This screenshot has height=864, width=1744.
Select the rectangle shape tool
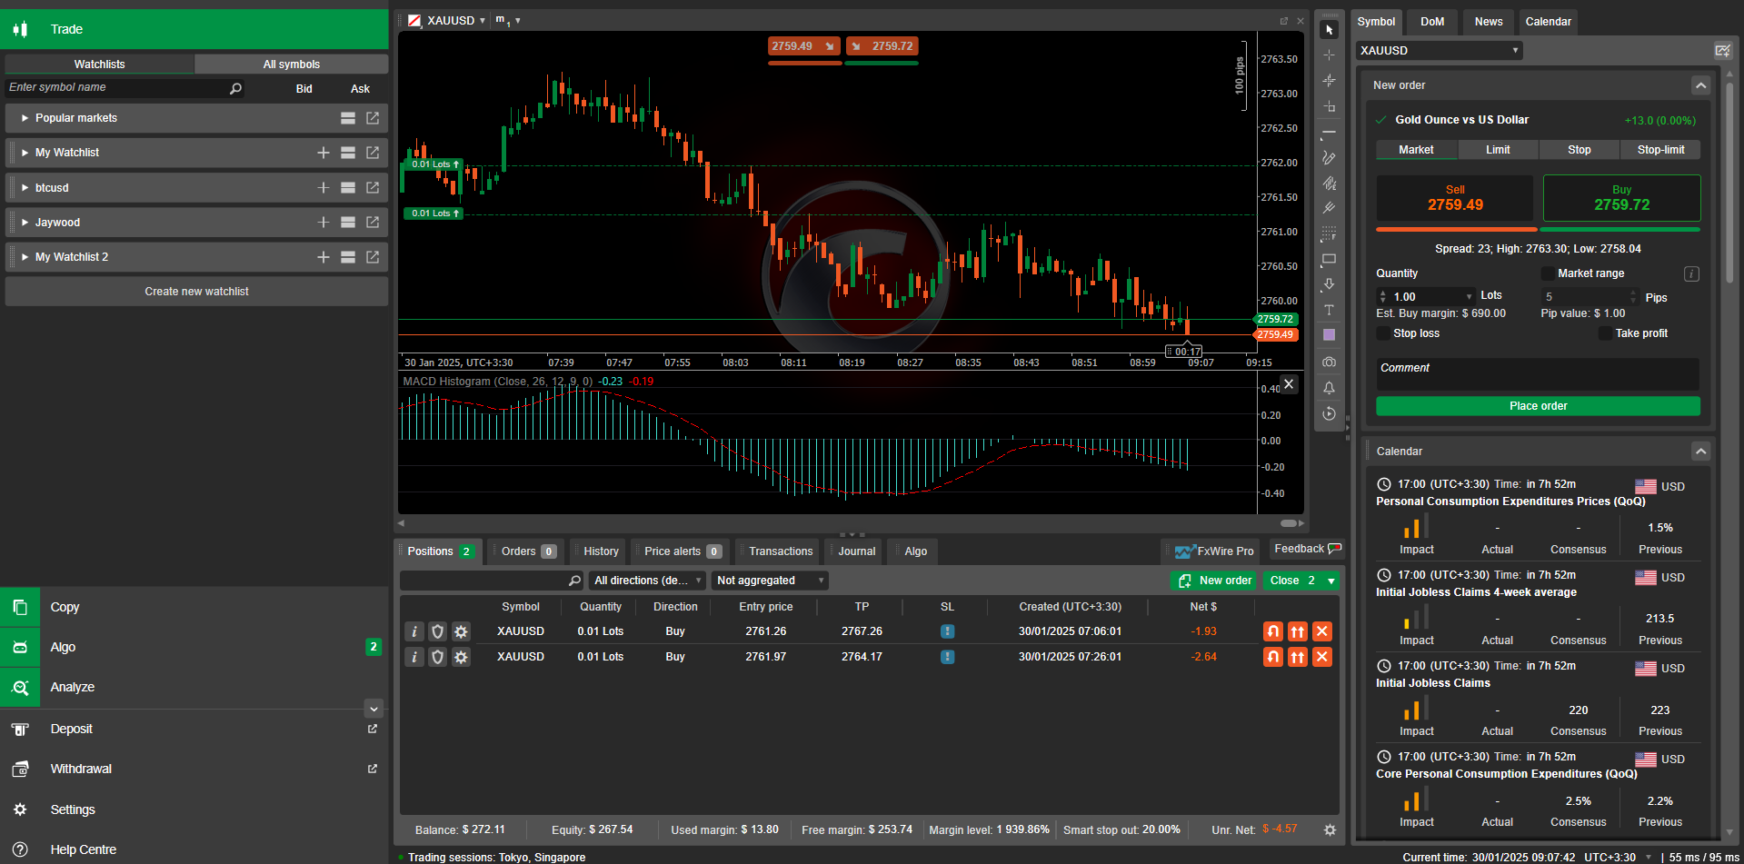pos(1329,259)
